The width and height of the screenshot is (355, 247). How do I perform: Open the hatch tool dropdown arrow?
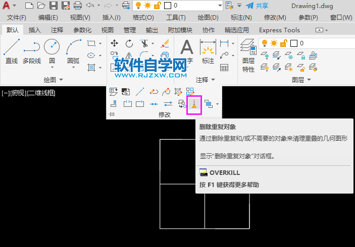pos(100,68)
